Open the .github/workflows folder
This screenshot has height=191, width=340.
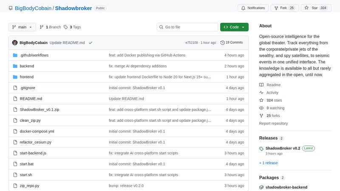34,55
